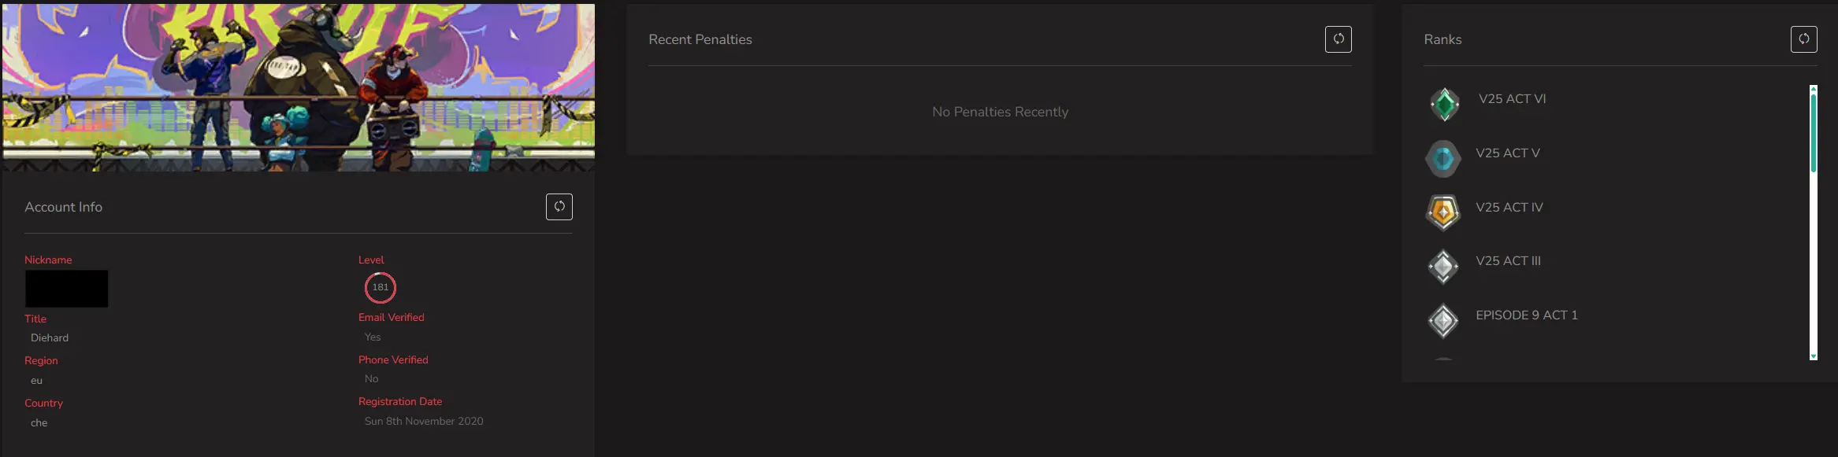Click the V25 ACT V text
Image resolution: width=1838 pixels, height=457 pixels.
pyautogui.click(x=1507, y=153)
